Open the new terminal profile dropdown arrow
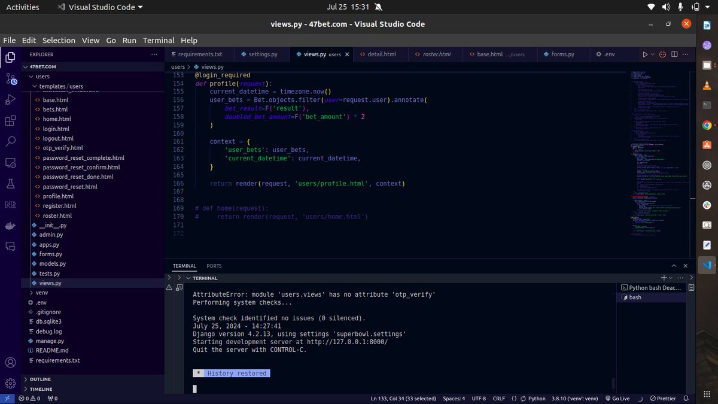718x404 pixels. click(671, 278)
